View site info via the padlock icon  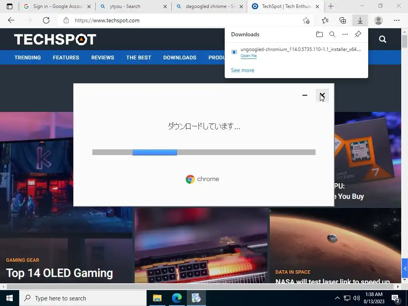coord(66,20)
